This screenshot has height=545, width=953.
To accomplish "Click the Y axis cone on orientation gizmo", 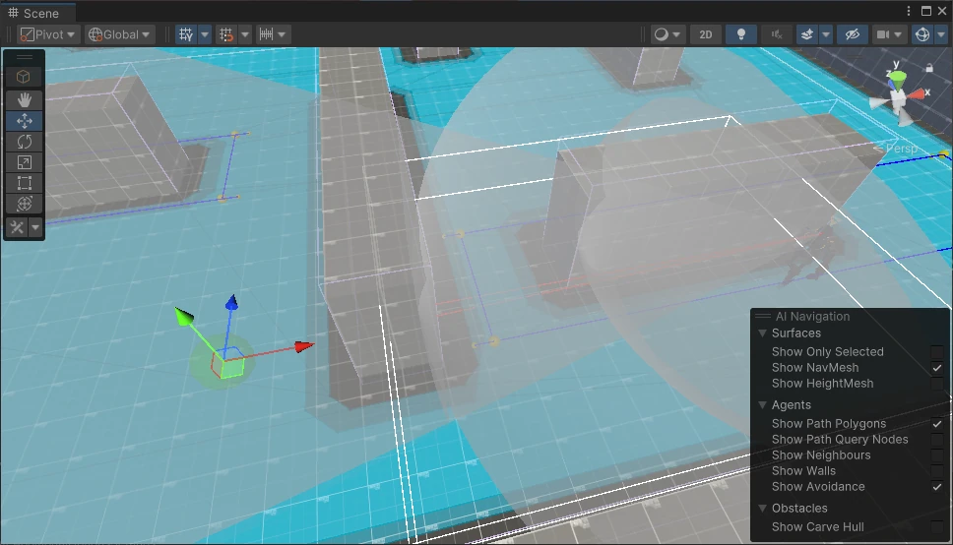I will [x=897, y=79].
